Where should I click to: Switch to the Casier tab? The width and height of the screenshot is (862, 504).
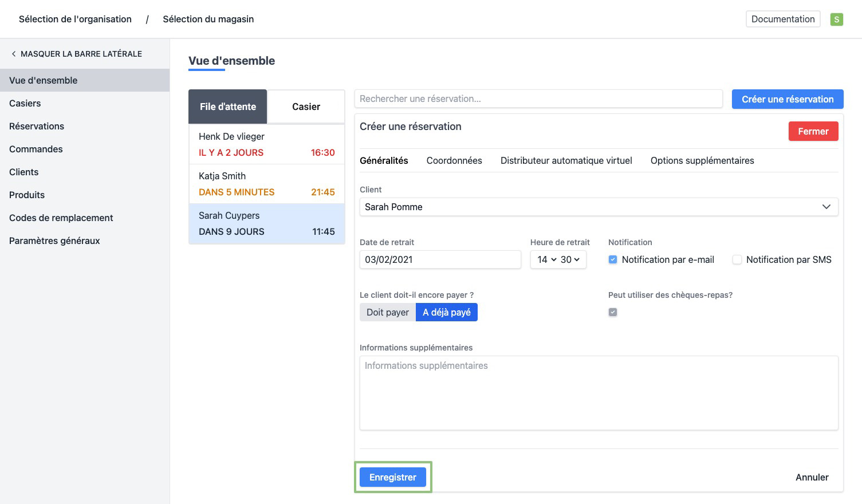[x=306, y=107]
